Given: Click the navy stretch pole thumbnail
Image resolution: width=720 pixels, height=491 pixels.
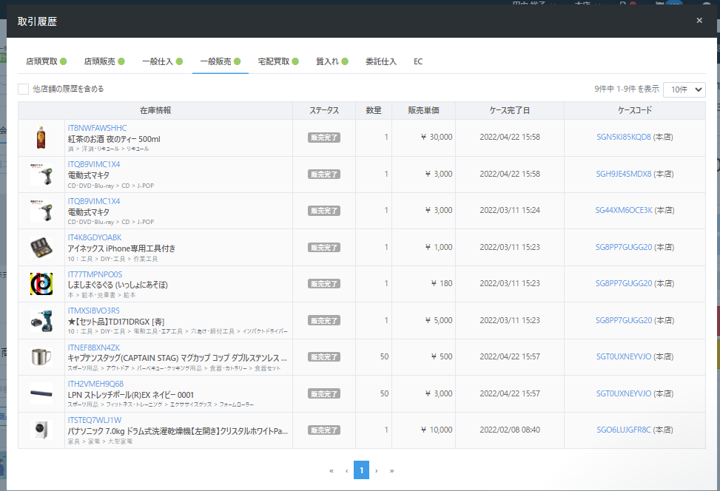Looking at the screenshot, I should tap(41, 393).
